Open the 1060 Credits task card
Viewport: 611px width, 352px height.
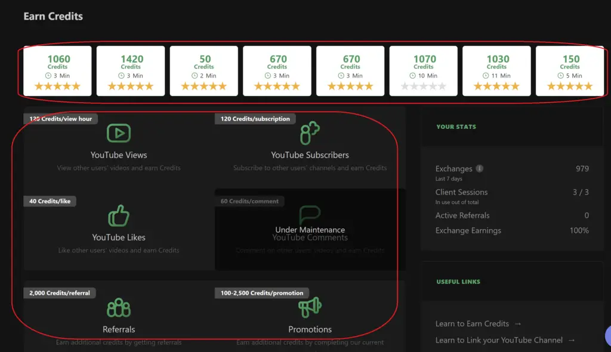click(57, 71)
